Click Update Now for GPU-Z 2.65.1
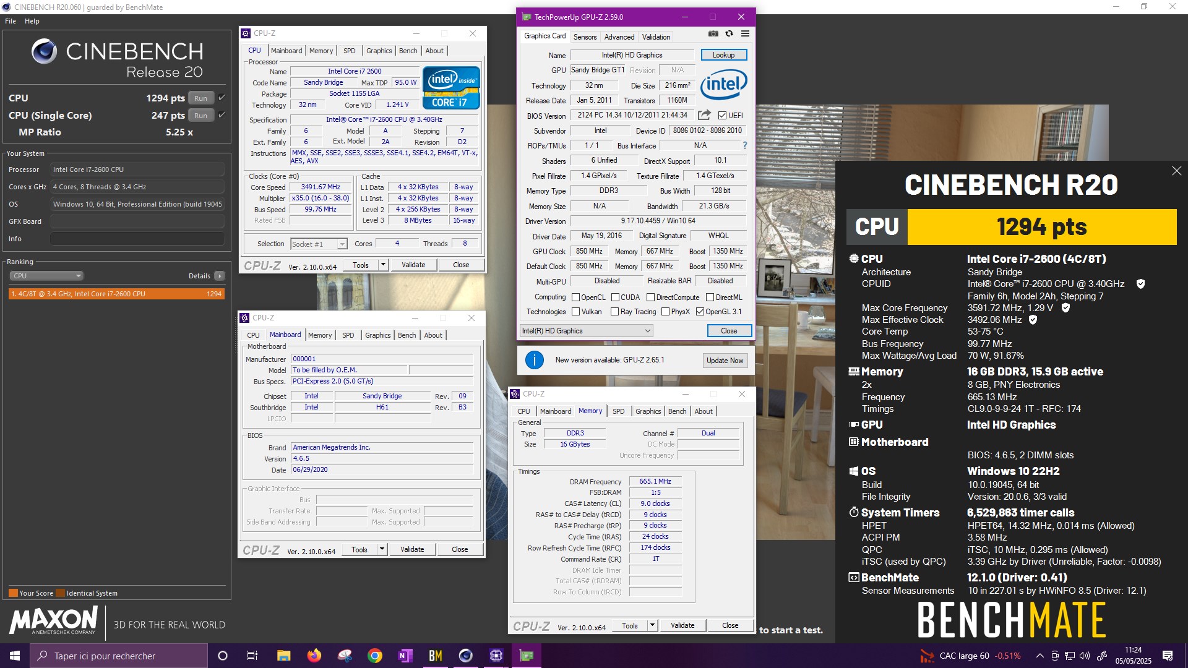This screenshot has width=1188, height=668. [x=725, y=361]
